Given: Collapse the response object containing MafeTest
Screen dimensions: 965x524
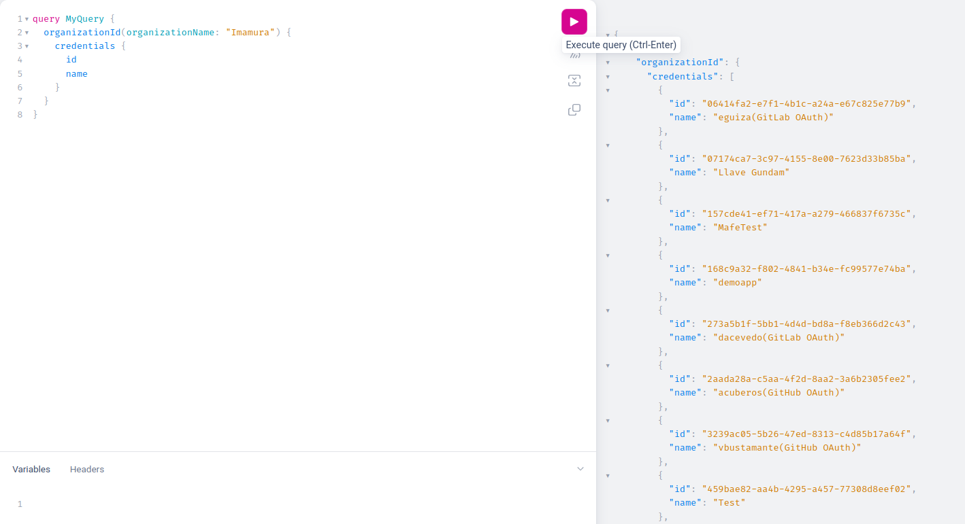Looking at the screenshot, I should (x=608, y=200).
